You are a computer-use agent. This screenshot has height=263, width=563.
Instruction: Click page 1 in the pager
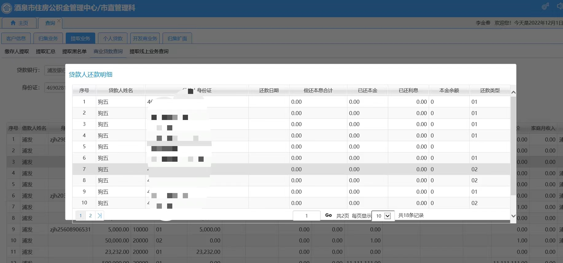[80, 215]
